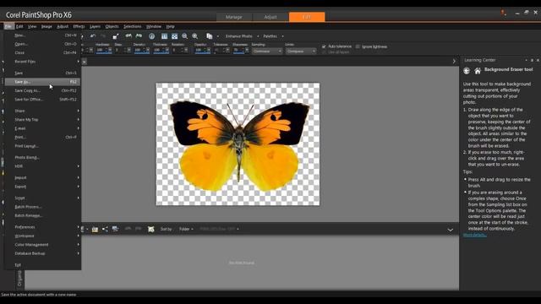Open the Sampling dropdown list

267,51
